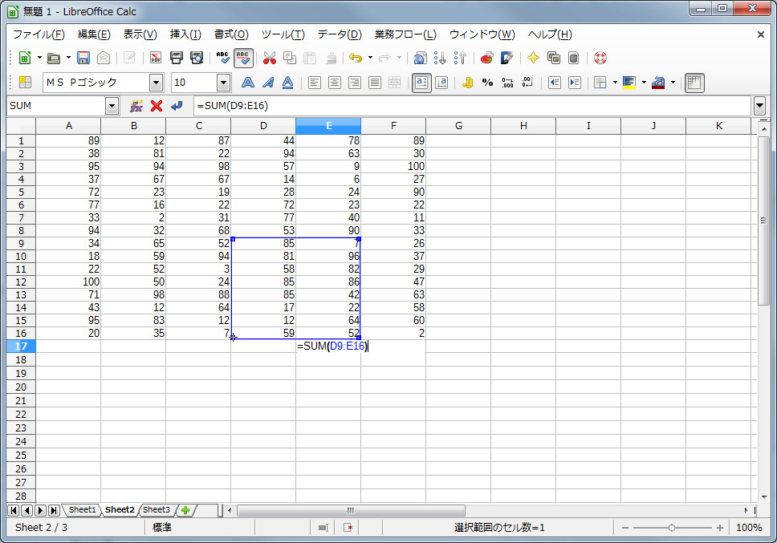Screen dimensions: 777x543
Task: Open the Borders dropdown arrow
Action: click(x=615, y=83)
